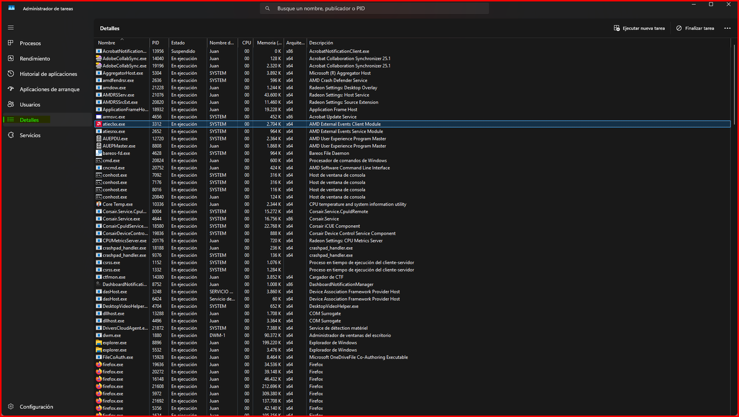
Task: Select the AcrobatNotification process row
Action: click(412, 51)
